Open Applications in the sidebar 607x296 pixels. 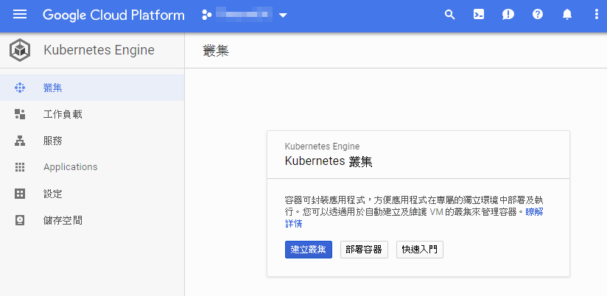tap(71, 167)
